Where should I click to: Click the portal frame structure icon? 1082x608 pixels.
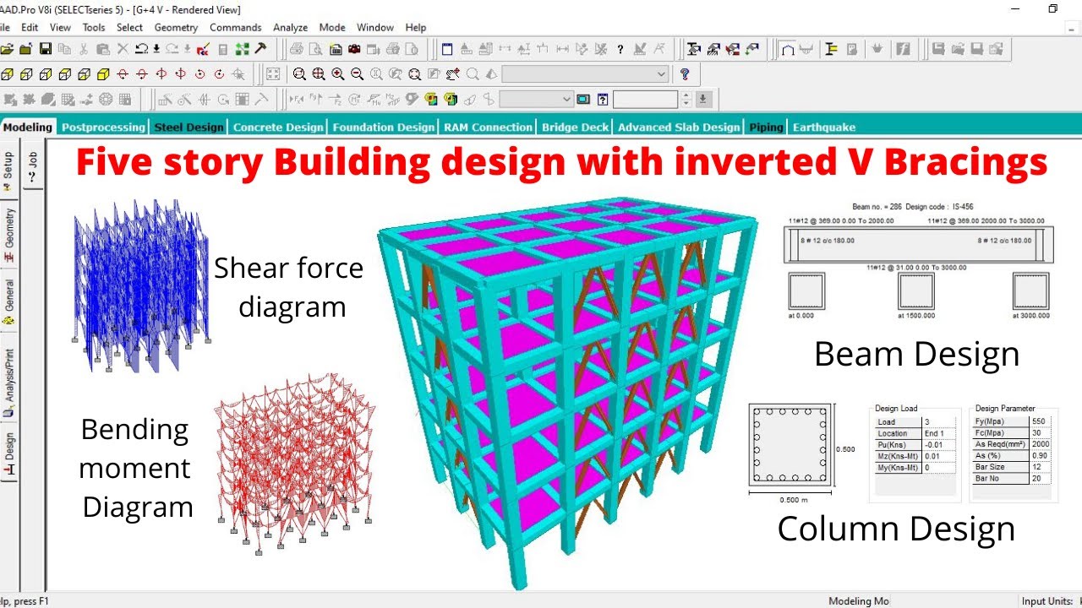click(x=788, y=49)
